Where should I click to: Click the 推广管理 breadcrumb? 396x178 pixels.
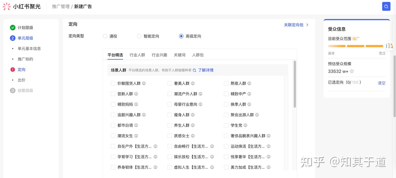coord(61,7)
